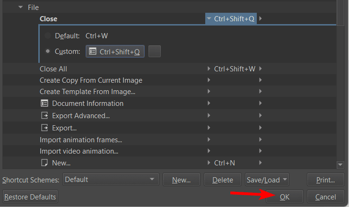Screen dimensions: 349x207
Task: Click the scrollbar down arrow
Action: pos(340,164)
